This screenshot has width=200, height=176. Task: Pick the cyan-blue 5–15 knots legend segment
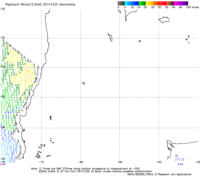click(132, 3)
